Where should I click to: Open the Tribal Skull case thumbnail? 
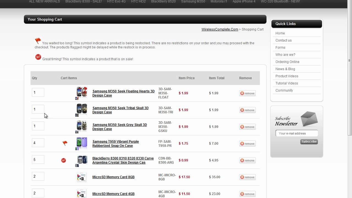pos(81,110)
